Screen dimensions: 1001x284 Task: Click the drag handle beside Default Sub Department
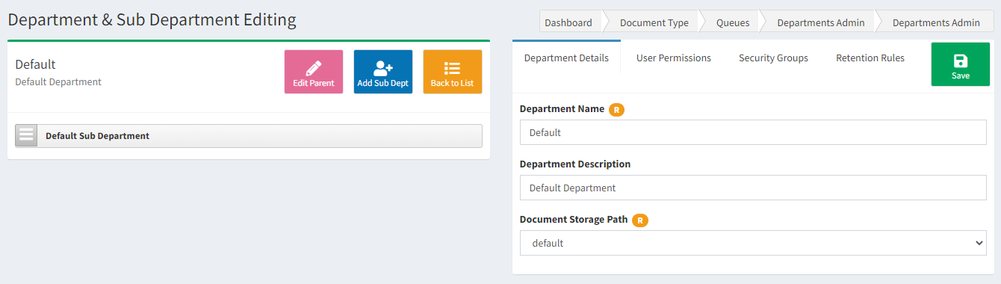click(x=26, y=135)
